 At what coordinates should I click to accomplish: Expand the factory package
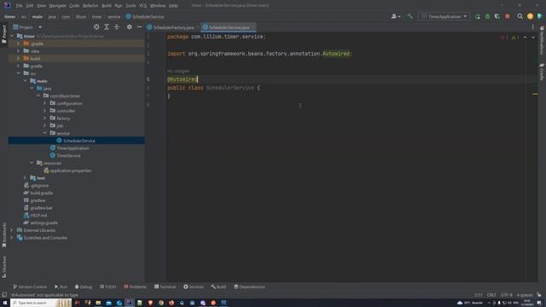point(45,118)
